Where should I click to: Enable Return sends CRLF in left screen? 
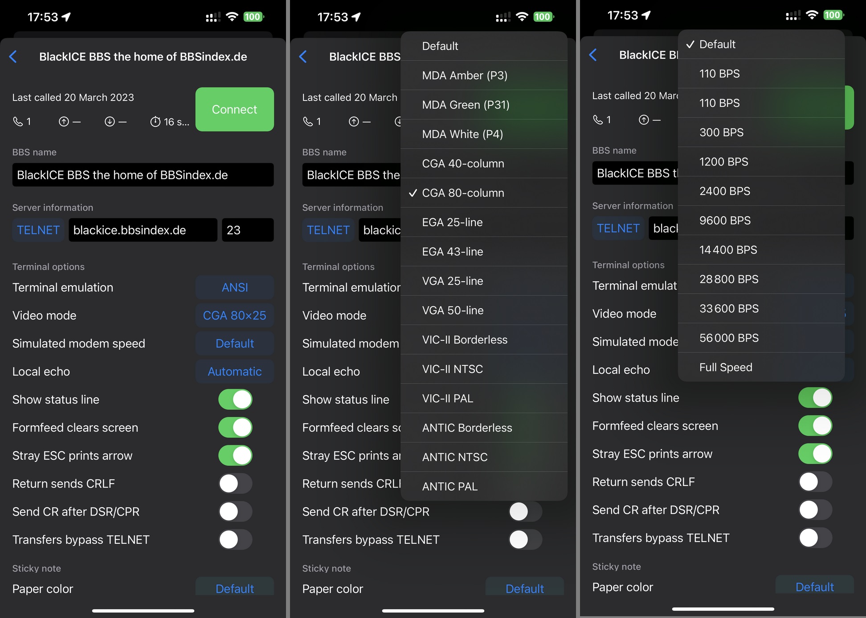pos(235,484)
